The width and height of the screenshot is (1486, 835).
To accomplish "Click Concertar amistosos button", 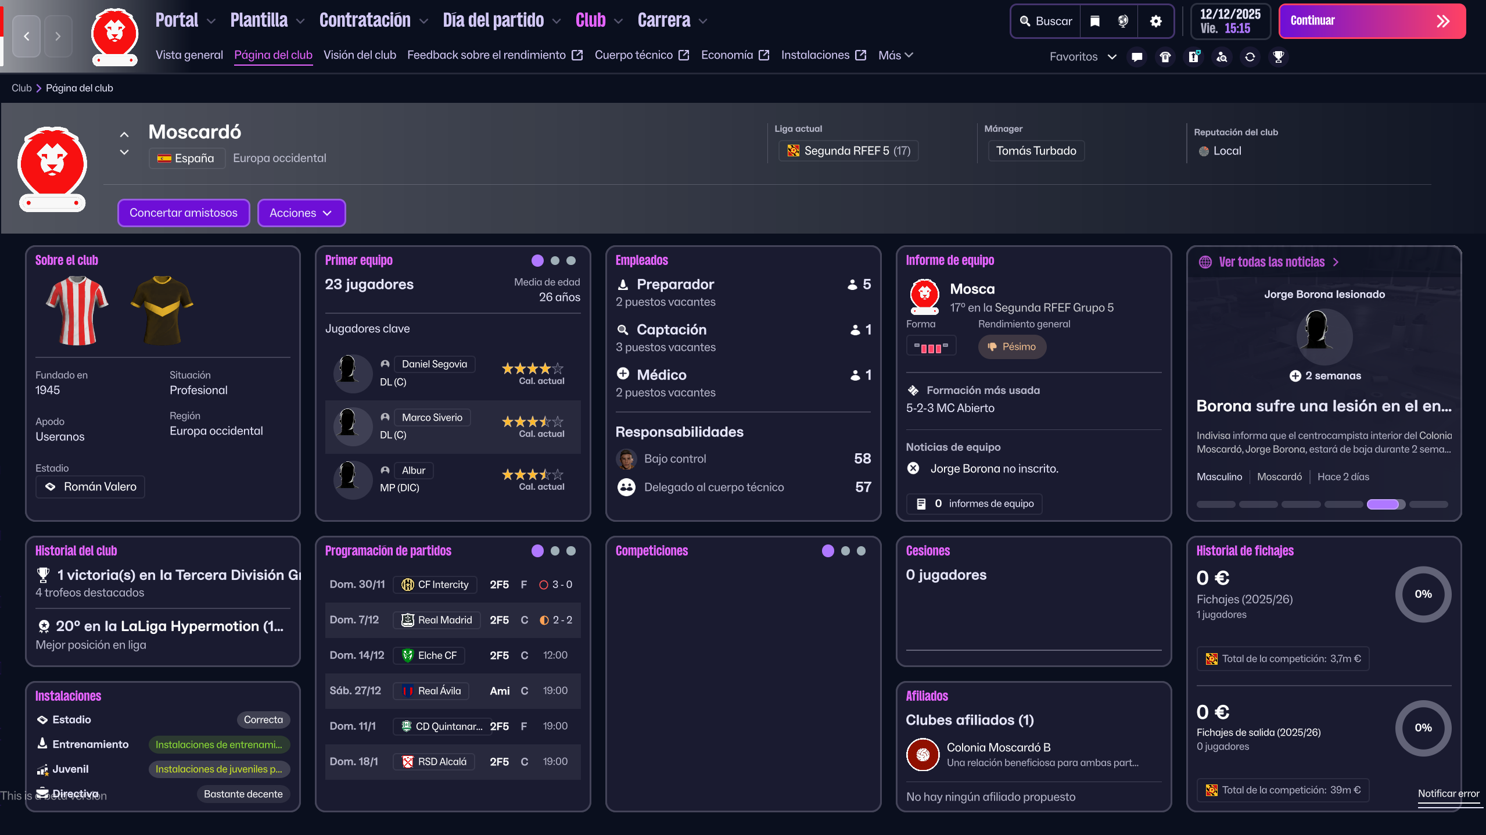I will pos(184,213).
